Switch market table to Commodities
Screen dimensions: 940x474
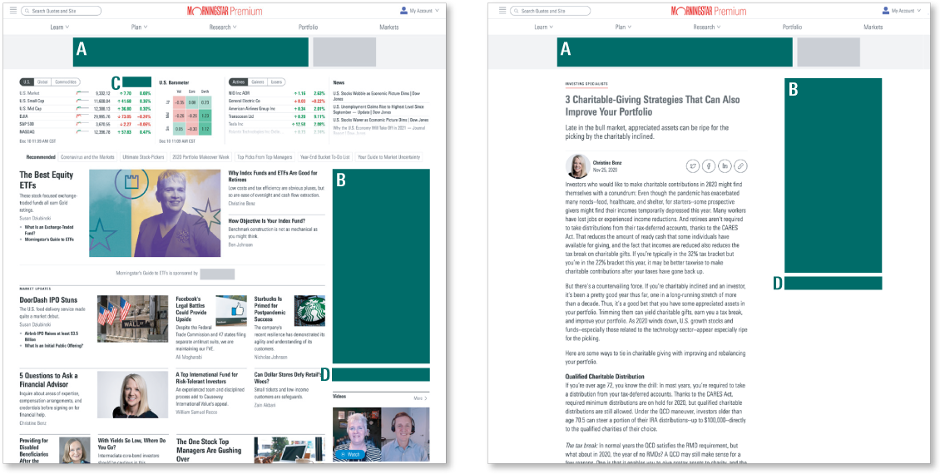tap(67, 82)
